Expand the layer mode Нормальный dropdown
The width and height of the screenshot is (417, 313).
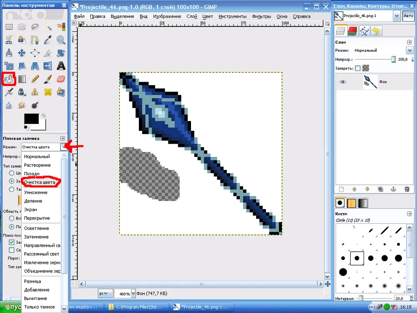tap(409, 50)
